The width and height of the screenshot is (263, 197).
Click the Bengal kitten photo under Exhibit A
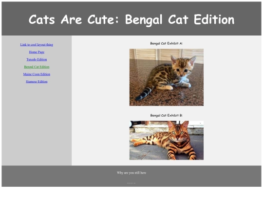(x=167, y=77)
